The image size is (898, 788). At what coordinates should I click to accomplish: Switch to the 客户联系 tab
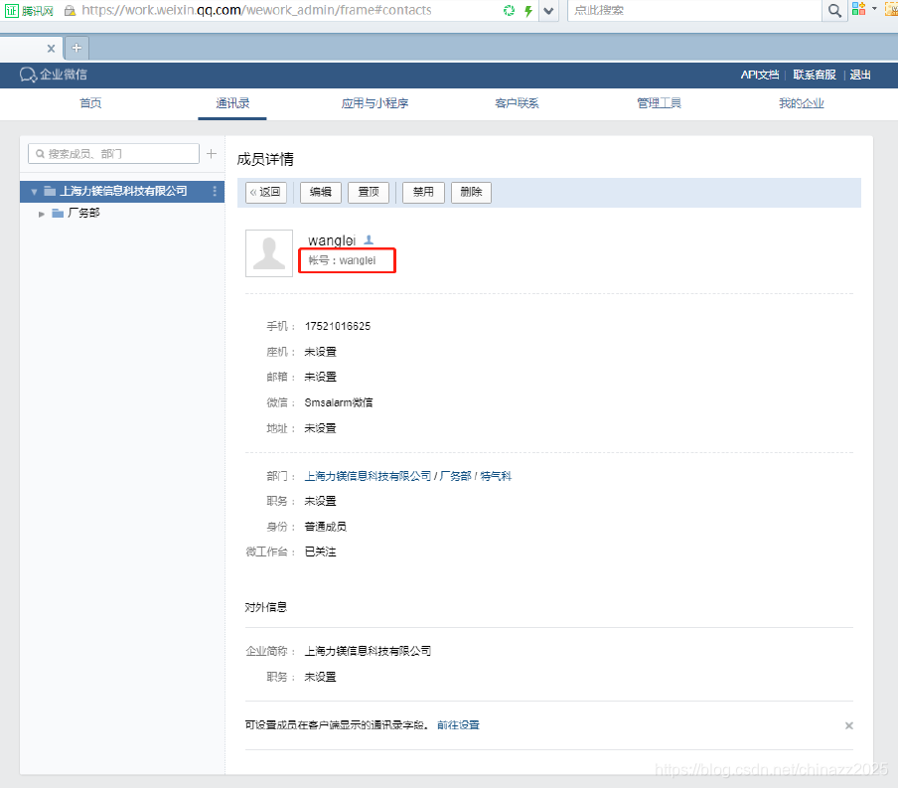click(517, 103)
